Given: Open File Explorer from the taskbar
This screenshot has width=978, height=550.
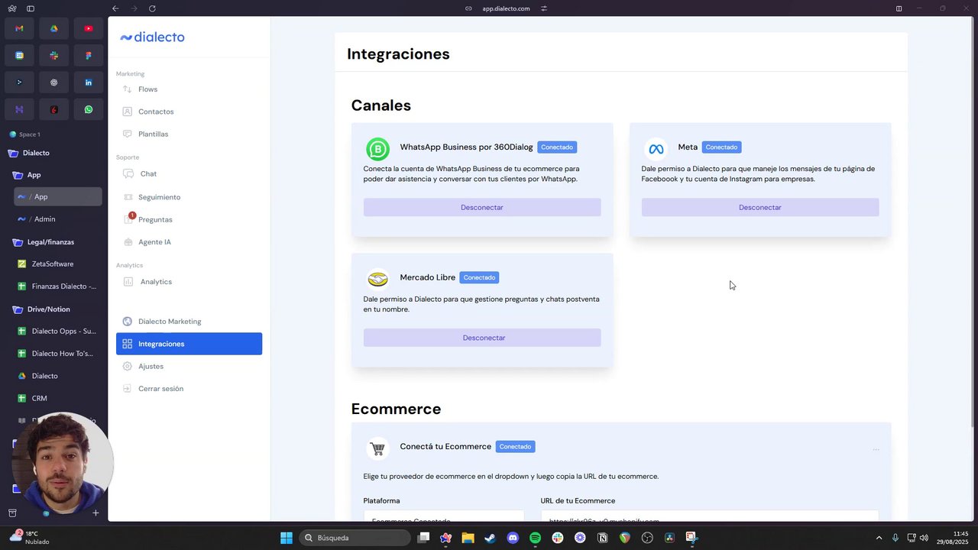Looking at the screenshot, I should (x=468, y=538).
